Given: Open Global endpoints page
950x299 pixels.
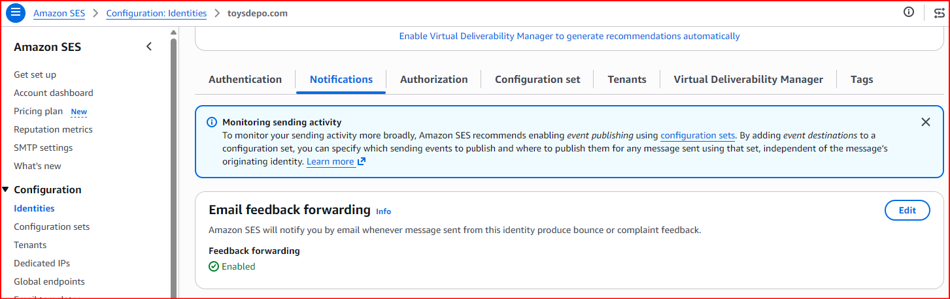Looking at the screenshot, I should [x=49, y=281].
